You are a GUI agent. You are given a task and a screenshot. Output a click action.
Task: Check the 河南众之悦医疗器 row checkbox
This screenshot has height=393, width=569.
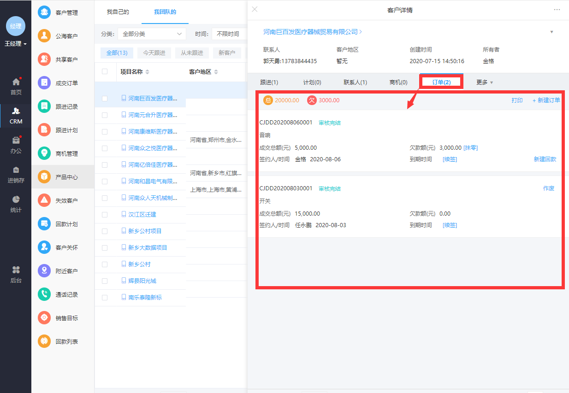pos(105,148)
